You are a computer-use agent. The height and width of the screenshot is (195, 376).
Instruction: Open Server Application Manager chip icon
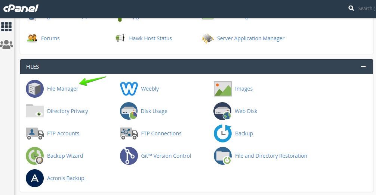pos(208,38)
